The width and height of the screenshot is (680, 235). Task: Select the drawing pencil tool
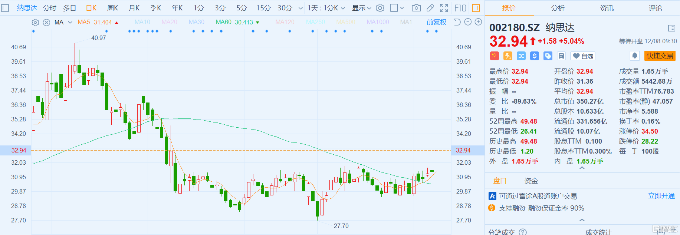click(x=430, y=8)
